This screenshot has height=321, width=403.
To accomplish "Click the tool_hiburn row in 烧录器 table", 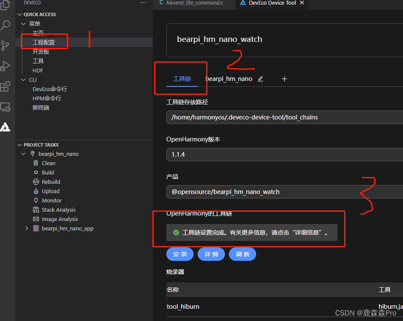I will click(x=284, y=306).
